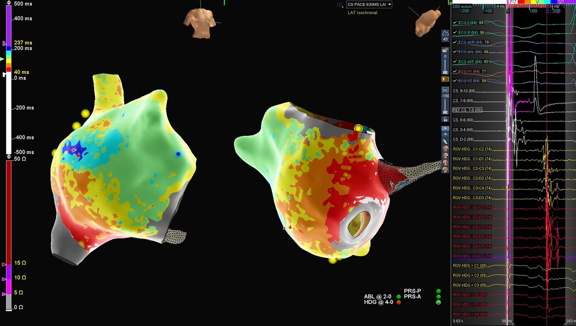The image size is (576, 326).
Task: Click the mountain-shaped angle icon above 45
Action: click(x=445, y=32)
